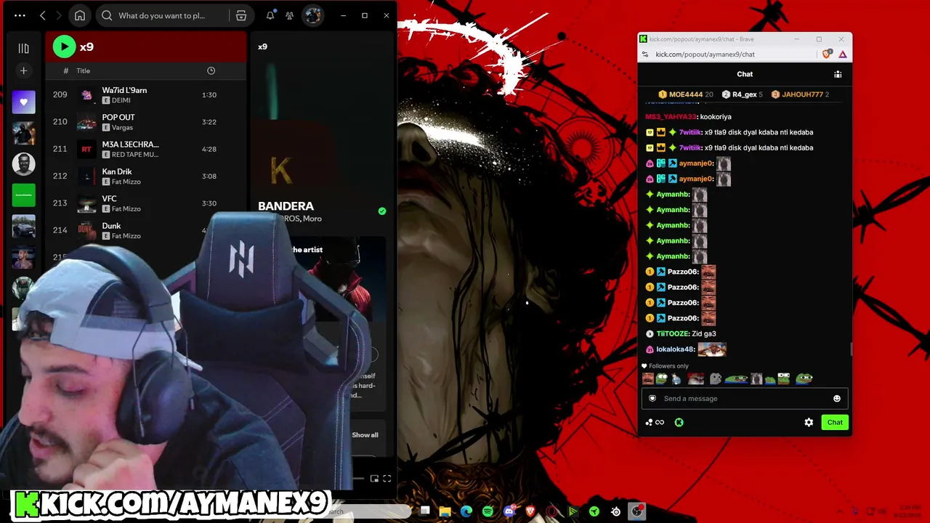Viewport: 930px width, 523px height.
Task: Launch Microsoft Edge from the taskbar
Action: (466, 511)
